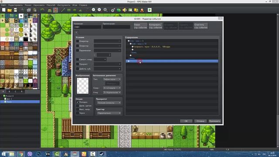Screen dimensions: 279x157
Task: Click the Paste clipboard icon in the toolbar
Action: [x=35, y=10]
